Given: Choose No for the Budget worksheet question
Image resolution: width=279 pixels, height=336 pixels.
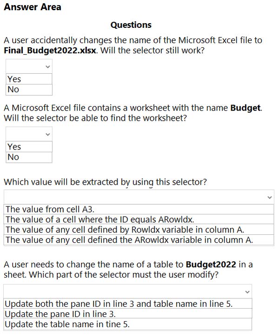Looking at the screenshot, I should (29, 157).
